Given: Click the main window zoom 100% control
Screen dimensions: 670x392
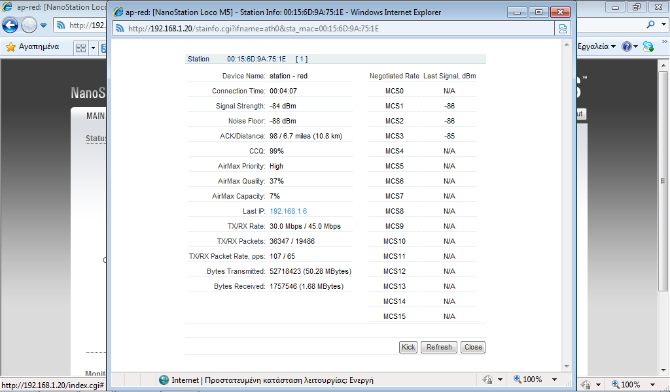Looking at the screenshot, I should coord(626,384).
